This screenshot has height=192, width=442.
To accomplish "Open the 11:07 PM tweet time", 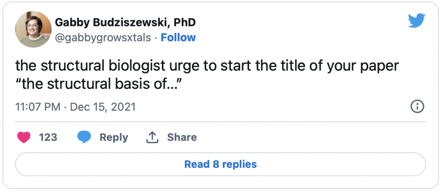I will click(38, 107).
